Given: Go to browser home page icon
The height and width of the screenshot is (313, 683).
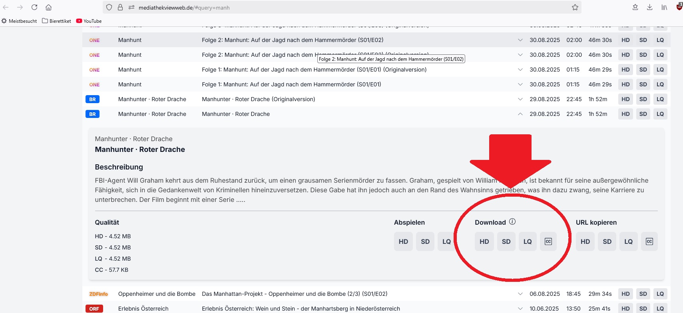Looking at the screenshot, I should tap(48, 7).
